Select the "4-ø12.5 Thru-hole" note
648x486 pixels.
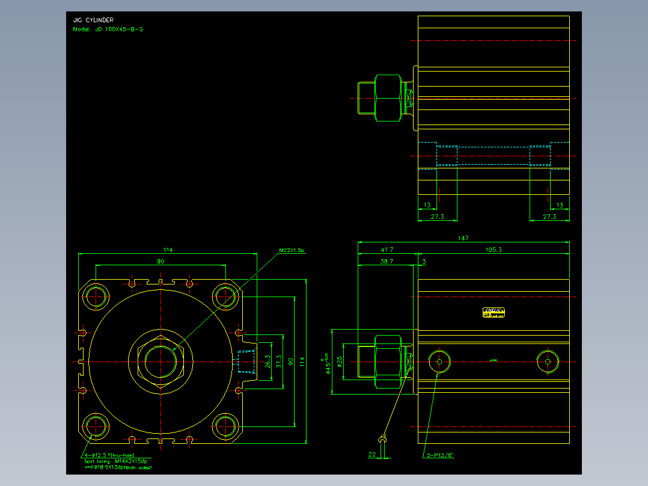click(109, 455)
